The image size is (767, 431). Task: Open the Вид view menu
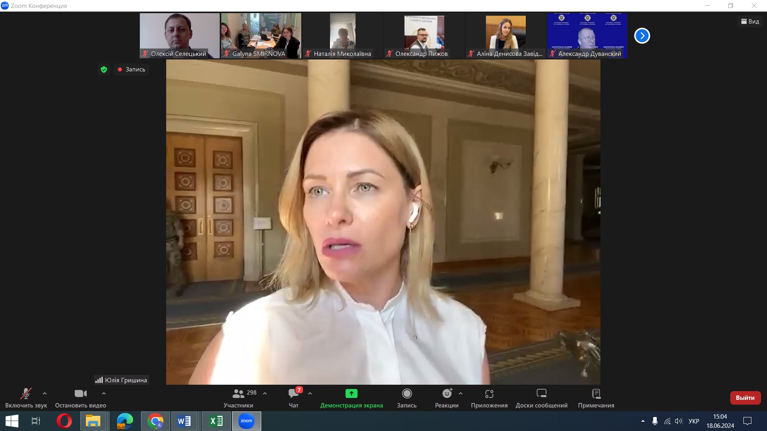coord(750,22)
